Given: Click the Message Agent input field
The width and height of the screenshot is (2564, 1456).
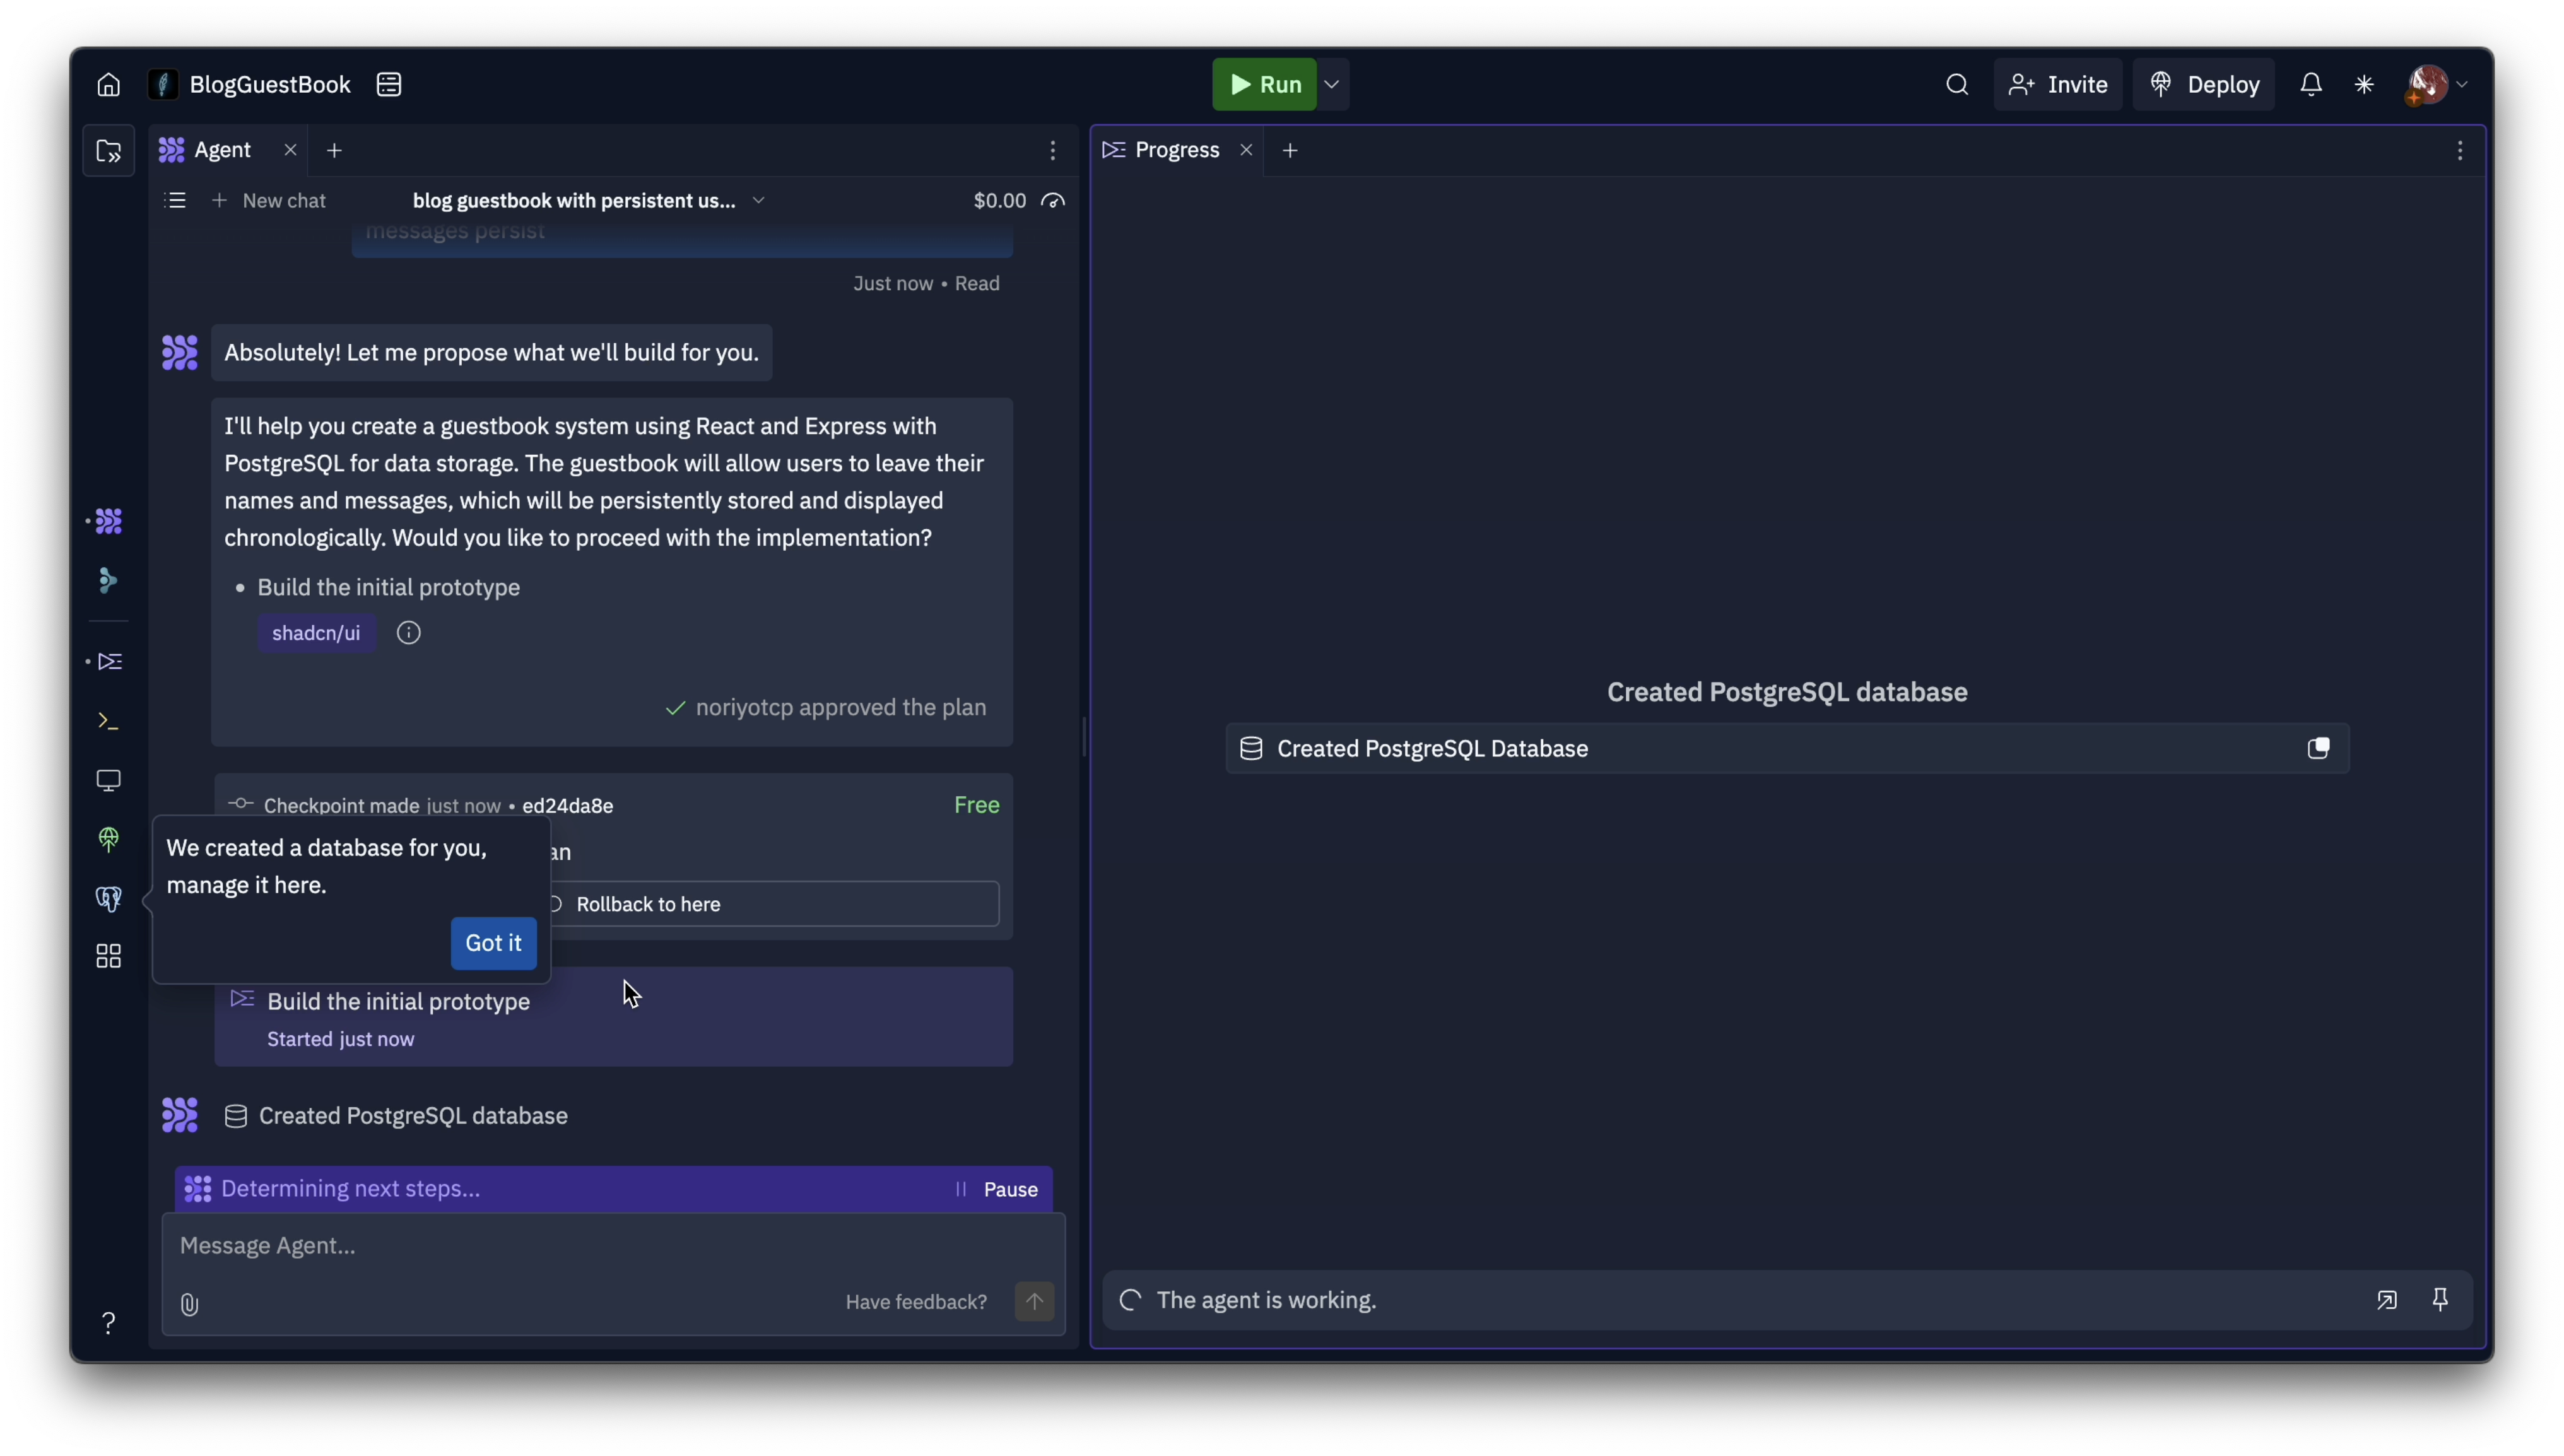Looking at the screenshot, I should (x=613, y=1246).
